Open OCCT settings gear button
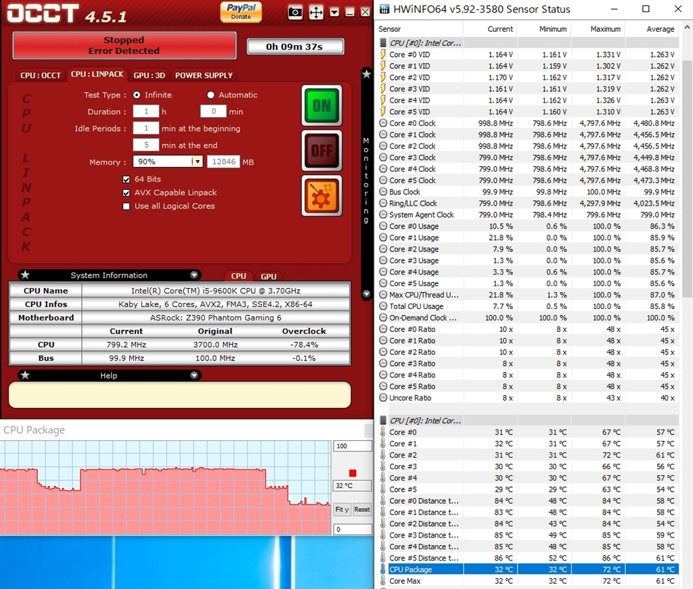 click(321, 195)
